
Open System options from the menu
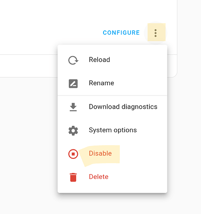pyautogui.click(x=113, y=130)
